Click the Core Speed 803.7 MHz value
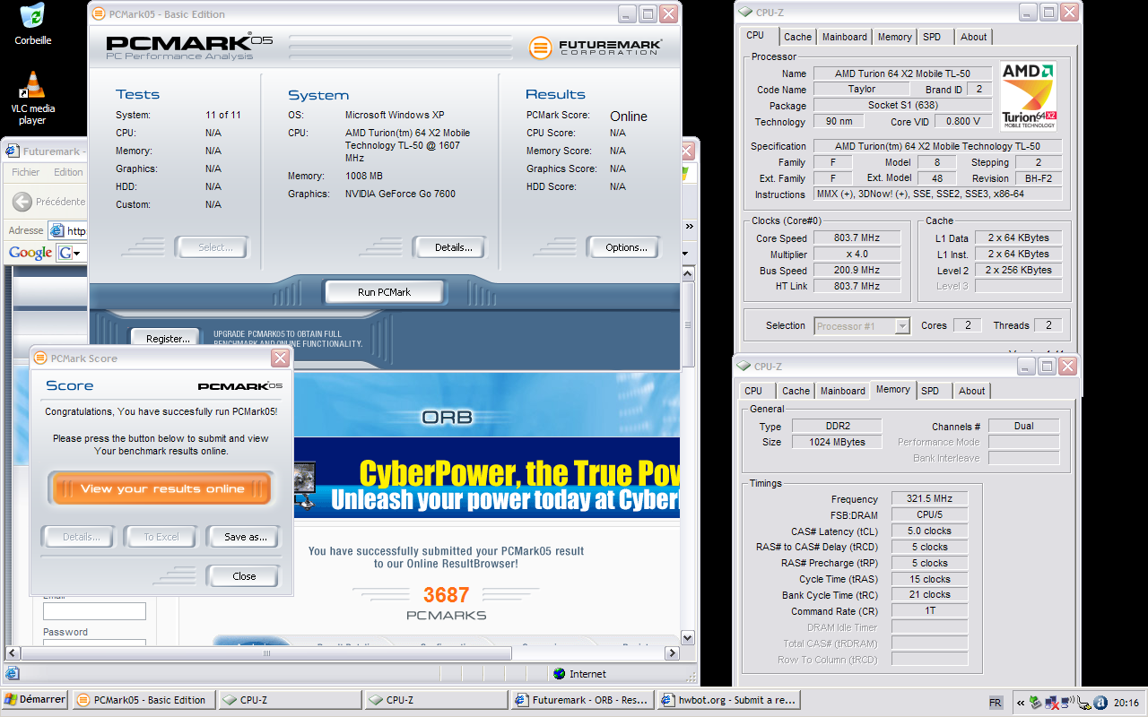 tap(856, 238)
